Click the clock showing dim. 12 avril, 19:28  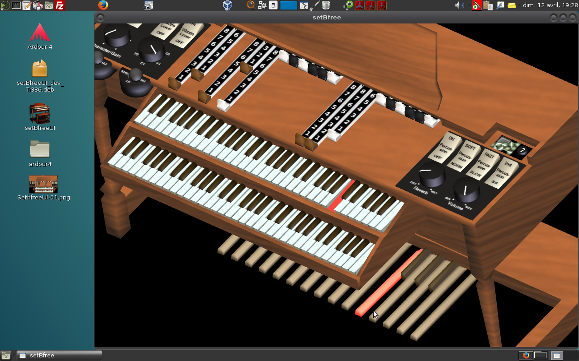tap(551, 5)
